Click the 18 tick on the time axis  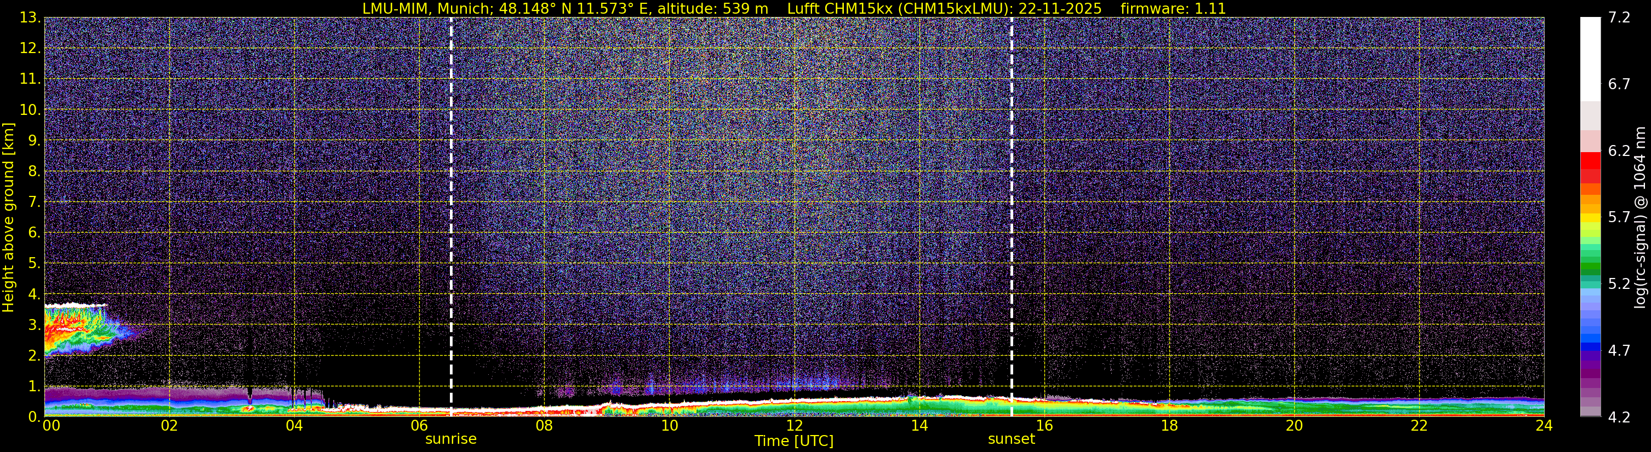point(1169,426)
